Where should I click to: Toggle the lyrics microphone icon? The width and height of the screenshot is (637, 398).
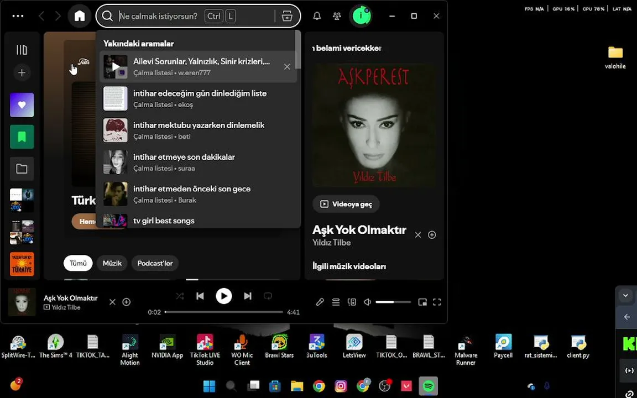pyautogui.click(x=320, y=302)
